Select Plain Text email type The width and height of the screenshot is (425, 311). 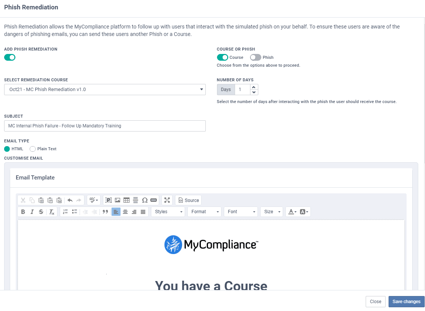pos(33,149)
